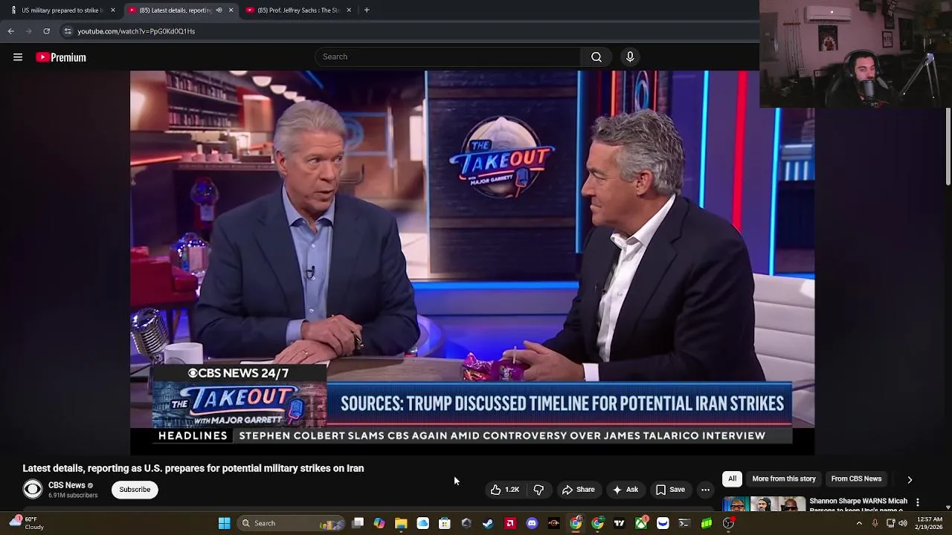This screenshot has width=952, height=535.
Task: Close the US military prepared tab
Action: 113,10
